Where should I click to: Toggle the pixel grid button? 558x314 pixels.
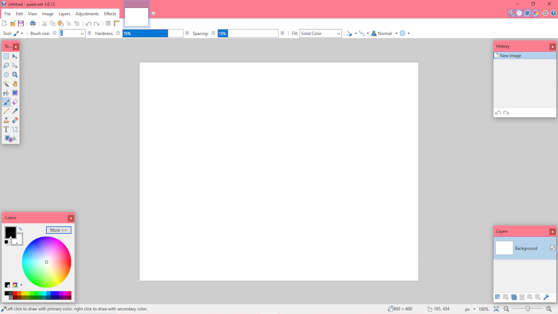[108, 23]
